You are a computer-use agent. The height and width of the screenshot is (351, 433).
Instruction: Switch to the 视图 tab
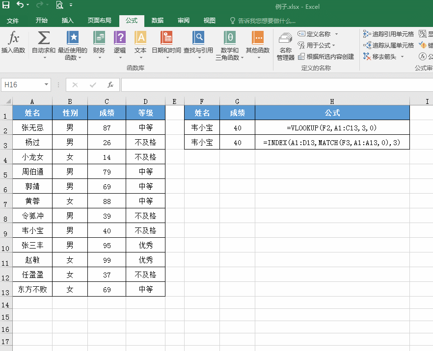(209, 21)
